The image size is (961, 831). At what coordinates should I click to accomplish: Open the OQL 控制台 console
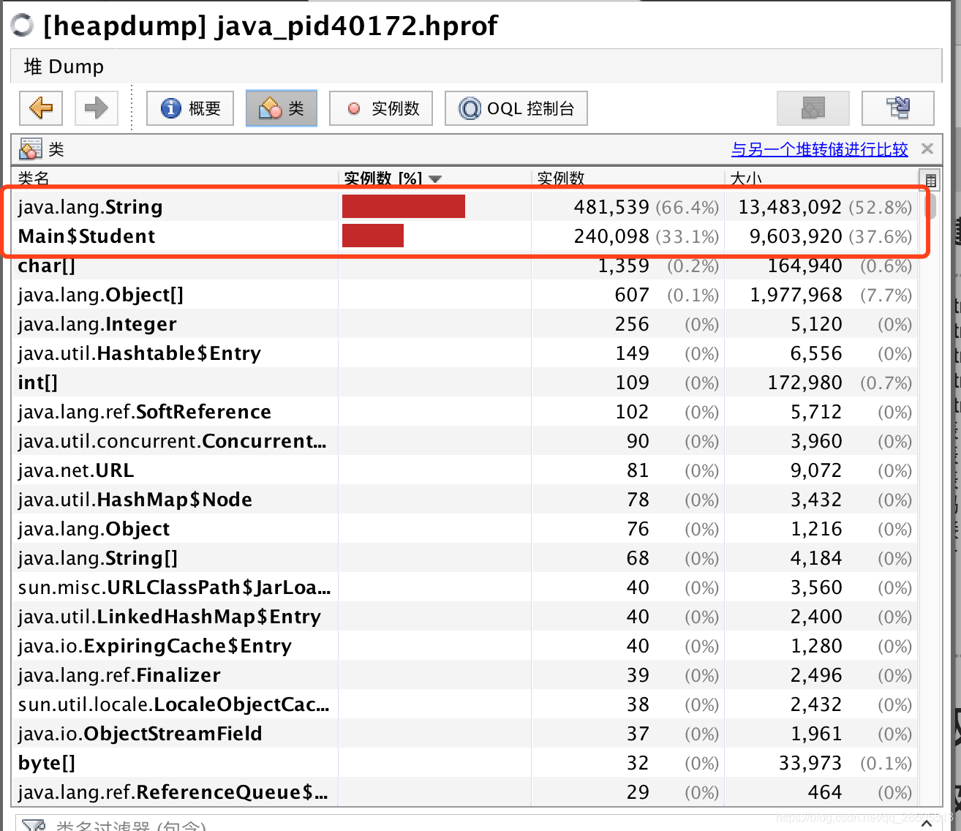click(x=516, y=108)
